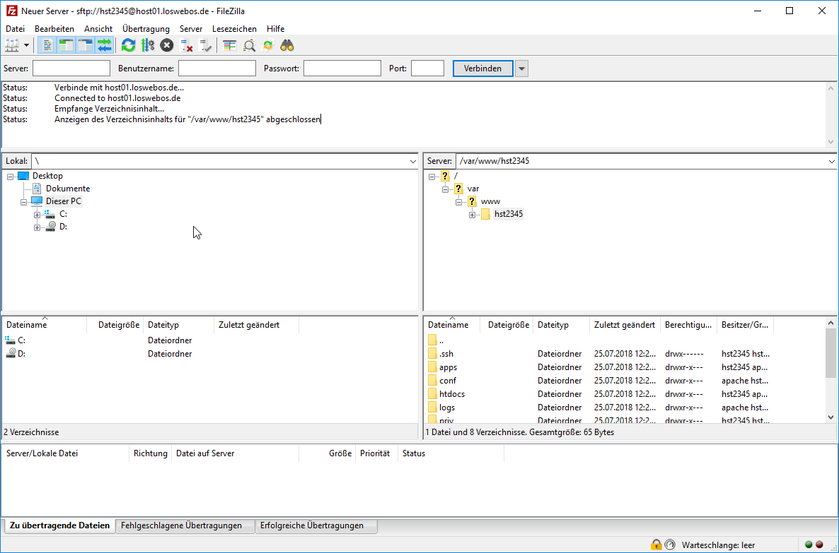This screenshot has height=553, width=839.
Task: Toggle transfer queue display
Action: [x=105, y=45]
